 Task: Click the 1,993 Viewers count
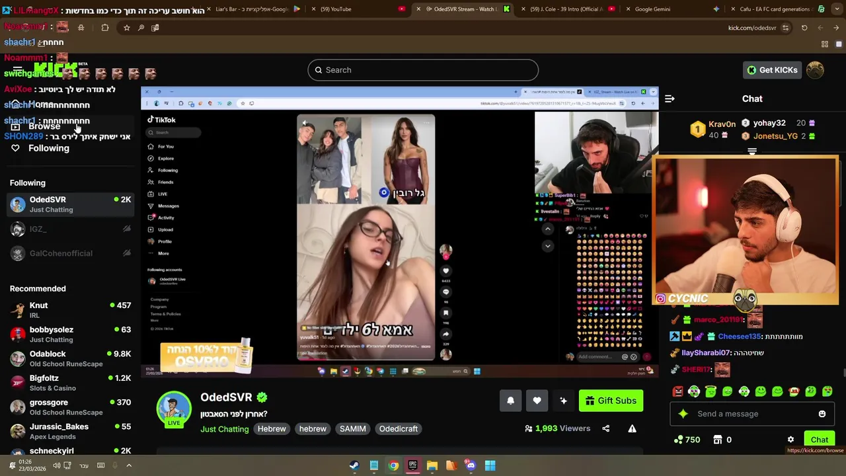click(557, 428)
